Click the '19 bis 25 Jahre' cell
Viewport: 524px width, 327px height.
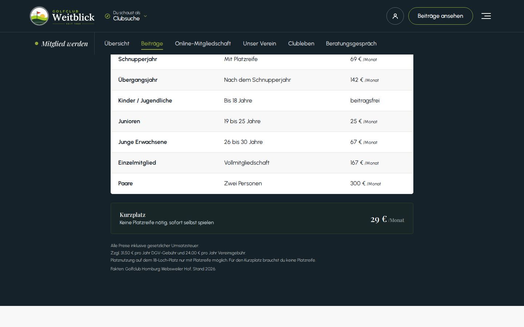click(x=242, y=121)
